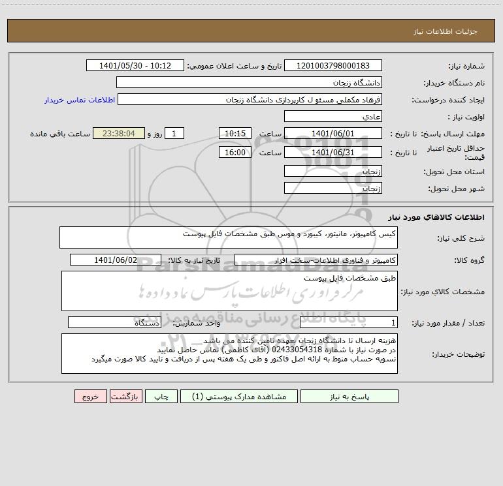
Task: Click general description text box 'کیس کامپیوتر'
Action: [229, 237]
